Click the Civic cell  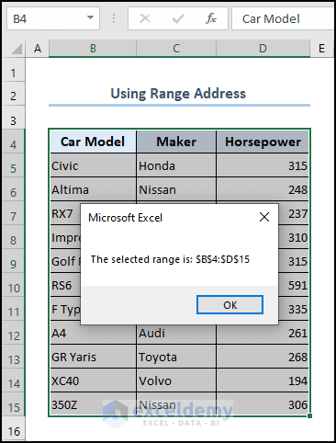tap(93, 165)
